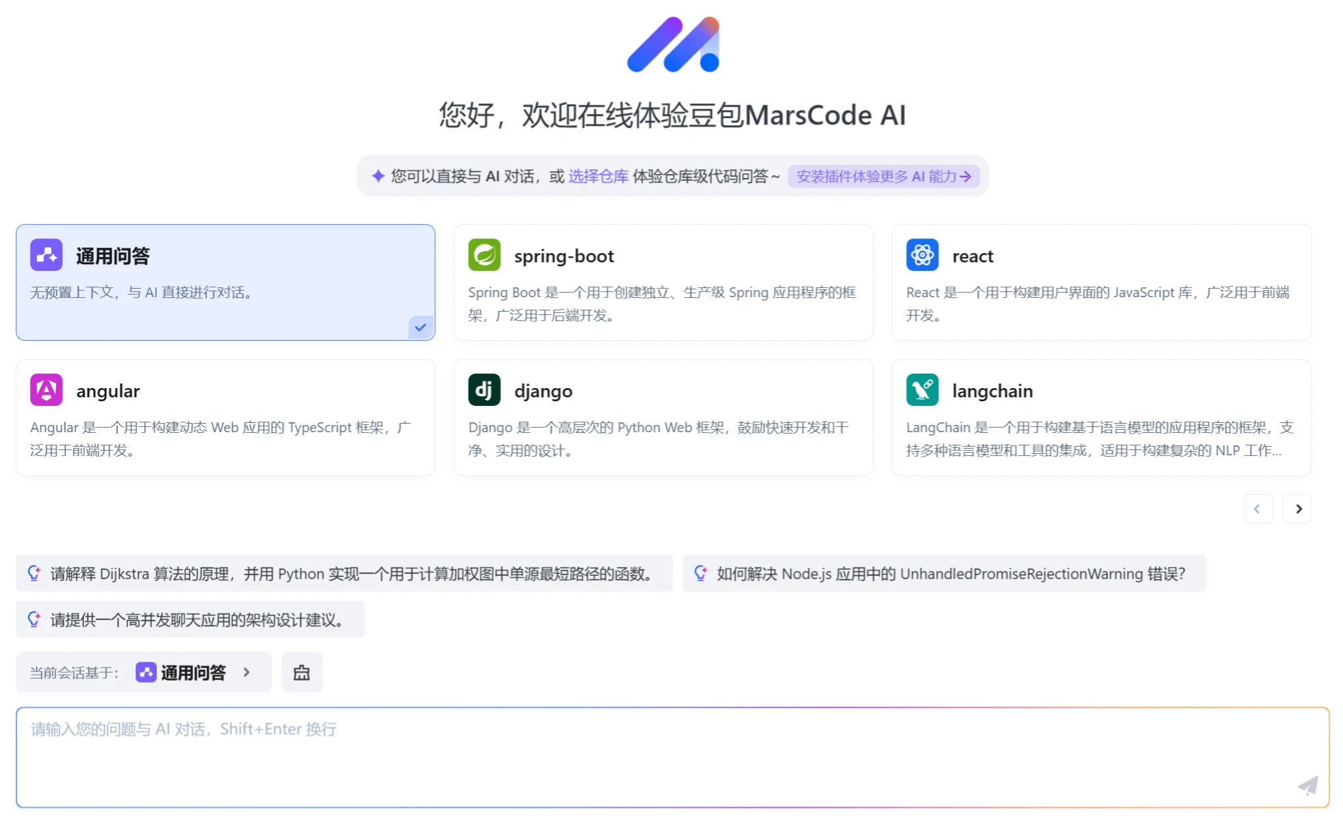
Task: Click the 当前会话基于 label
Action: point(74,673)
